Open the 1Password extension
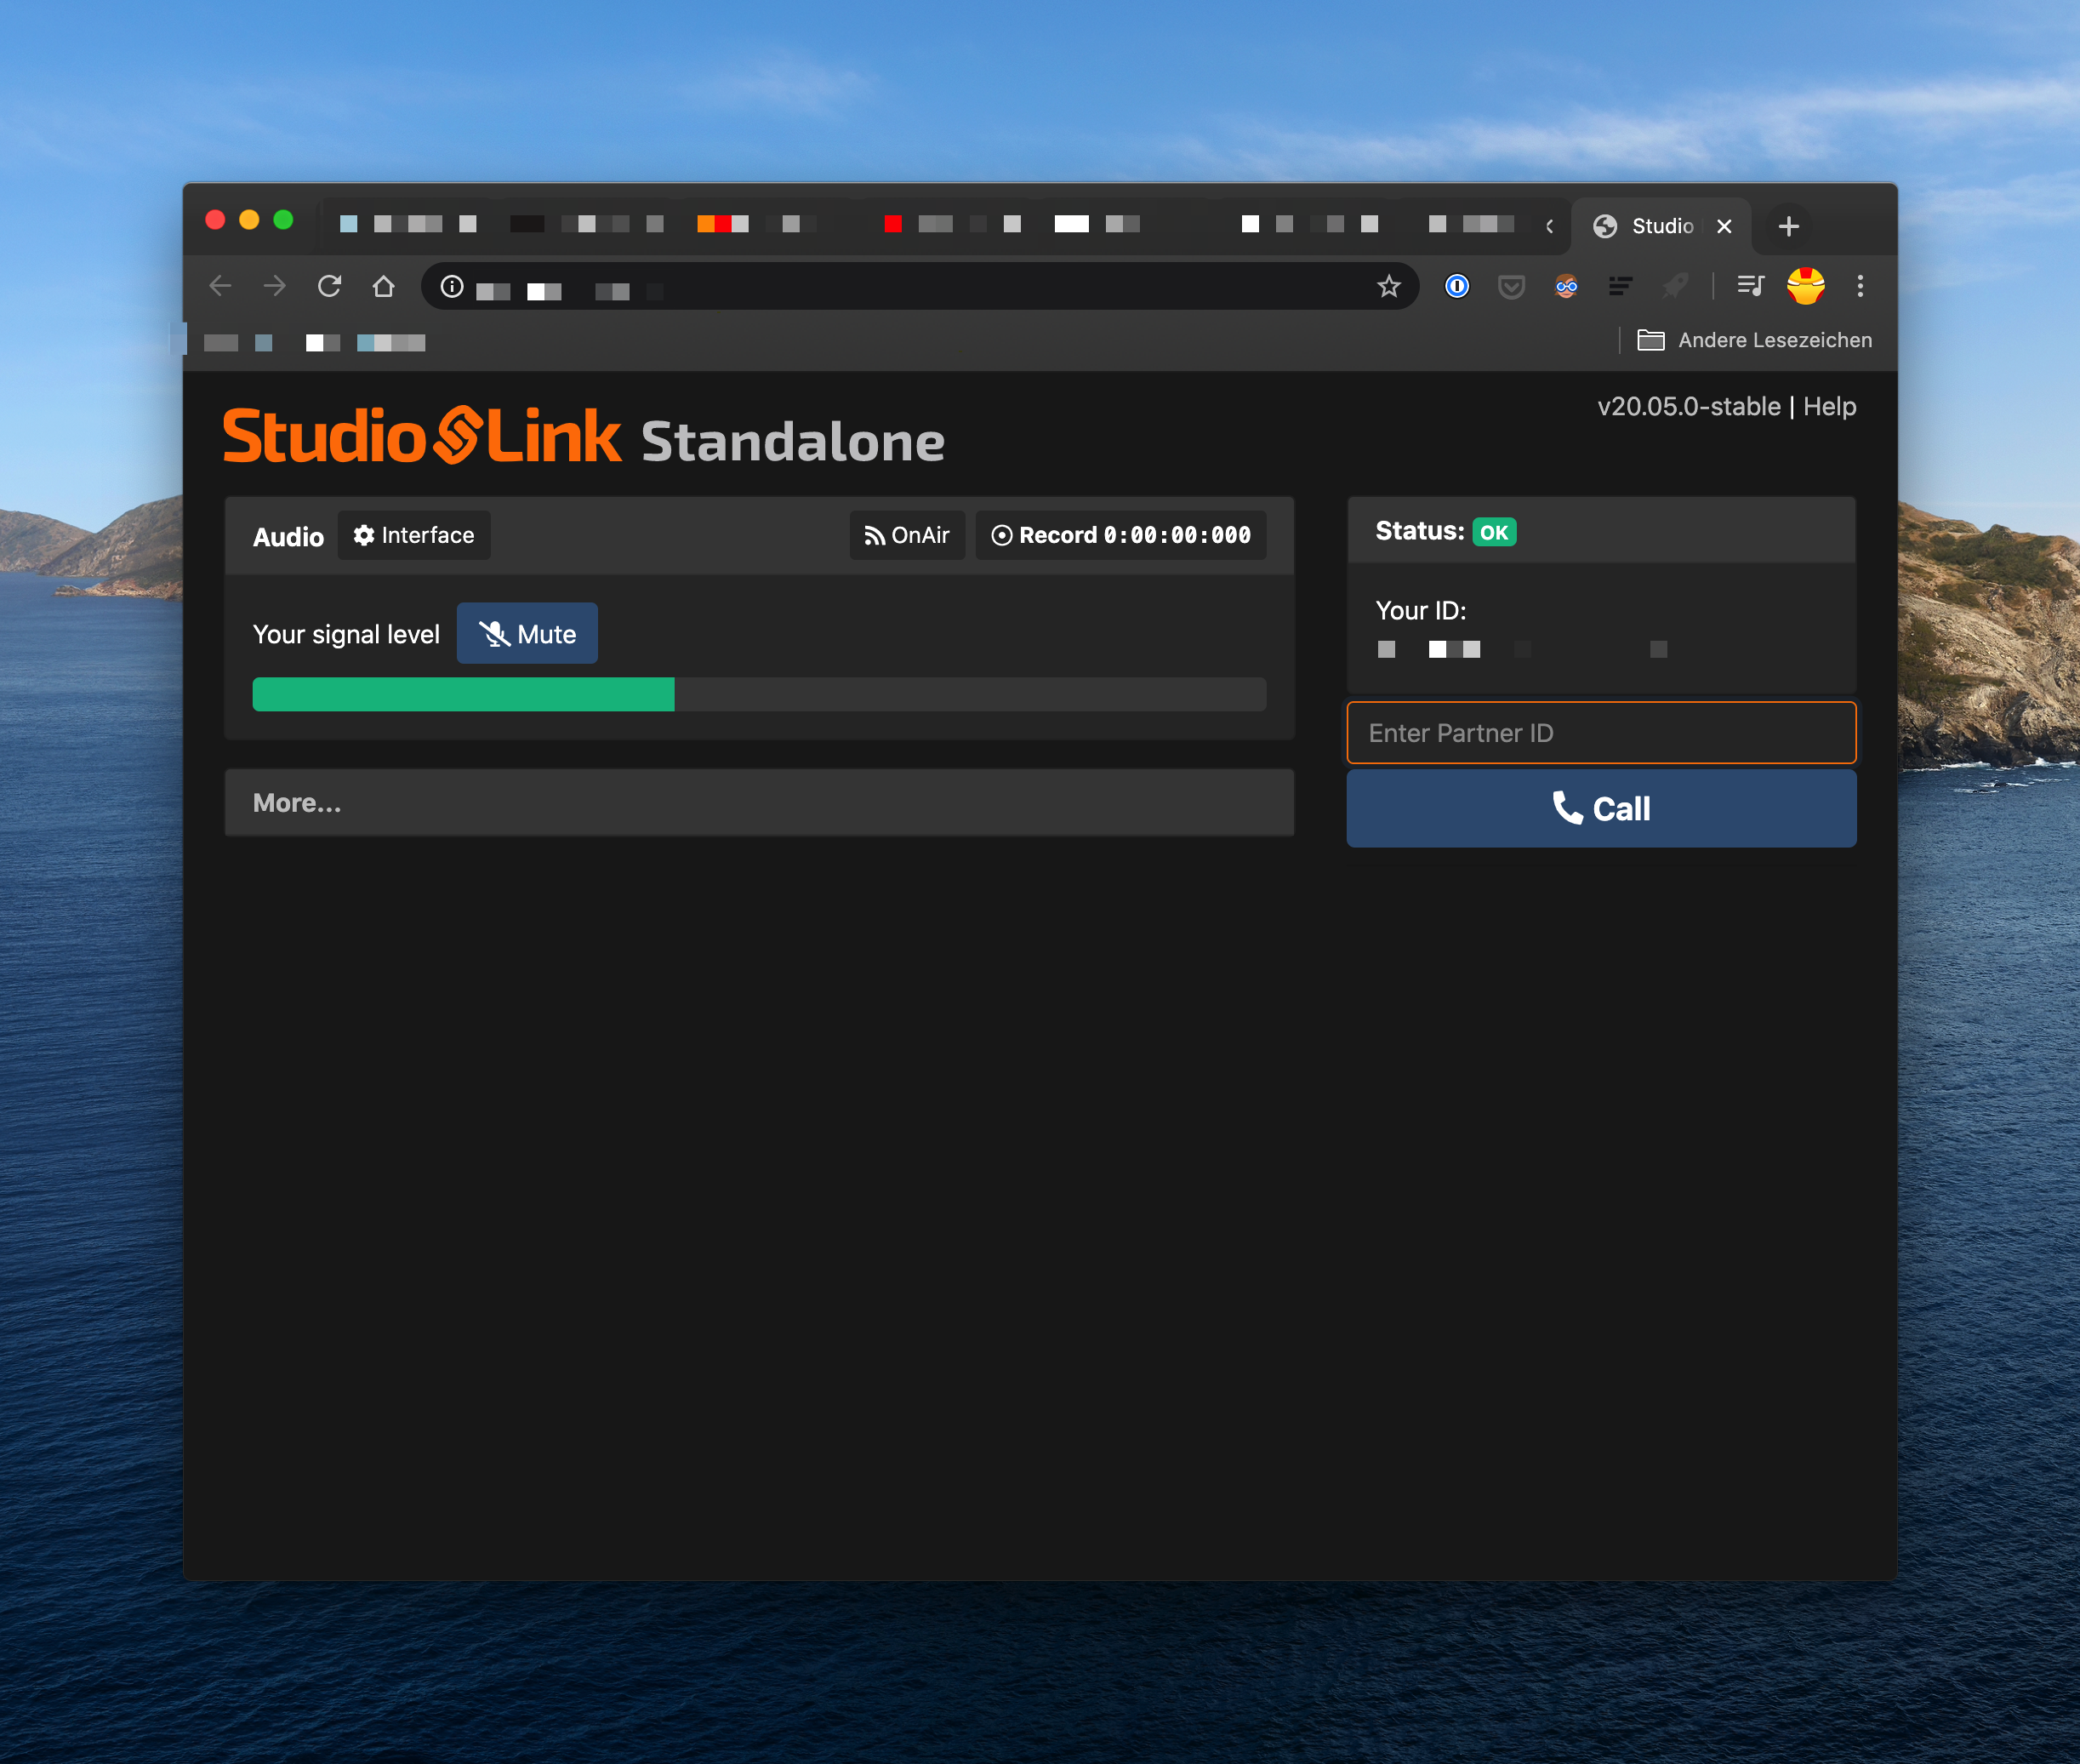The width and height of the screenshot is (2080, 1764). coord(1457,287)
